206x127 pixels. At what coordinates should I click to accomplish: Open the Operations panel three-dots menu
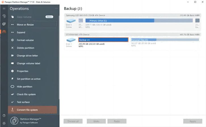click(56, 8)
